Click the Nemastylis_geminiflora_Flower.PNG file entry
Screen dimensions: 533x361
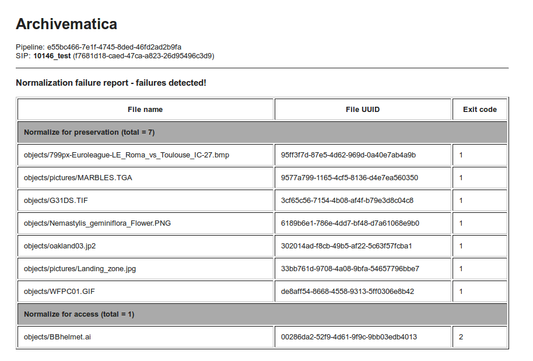click(x=97, y=223)
